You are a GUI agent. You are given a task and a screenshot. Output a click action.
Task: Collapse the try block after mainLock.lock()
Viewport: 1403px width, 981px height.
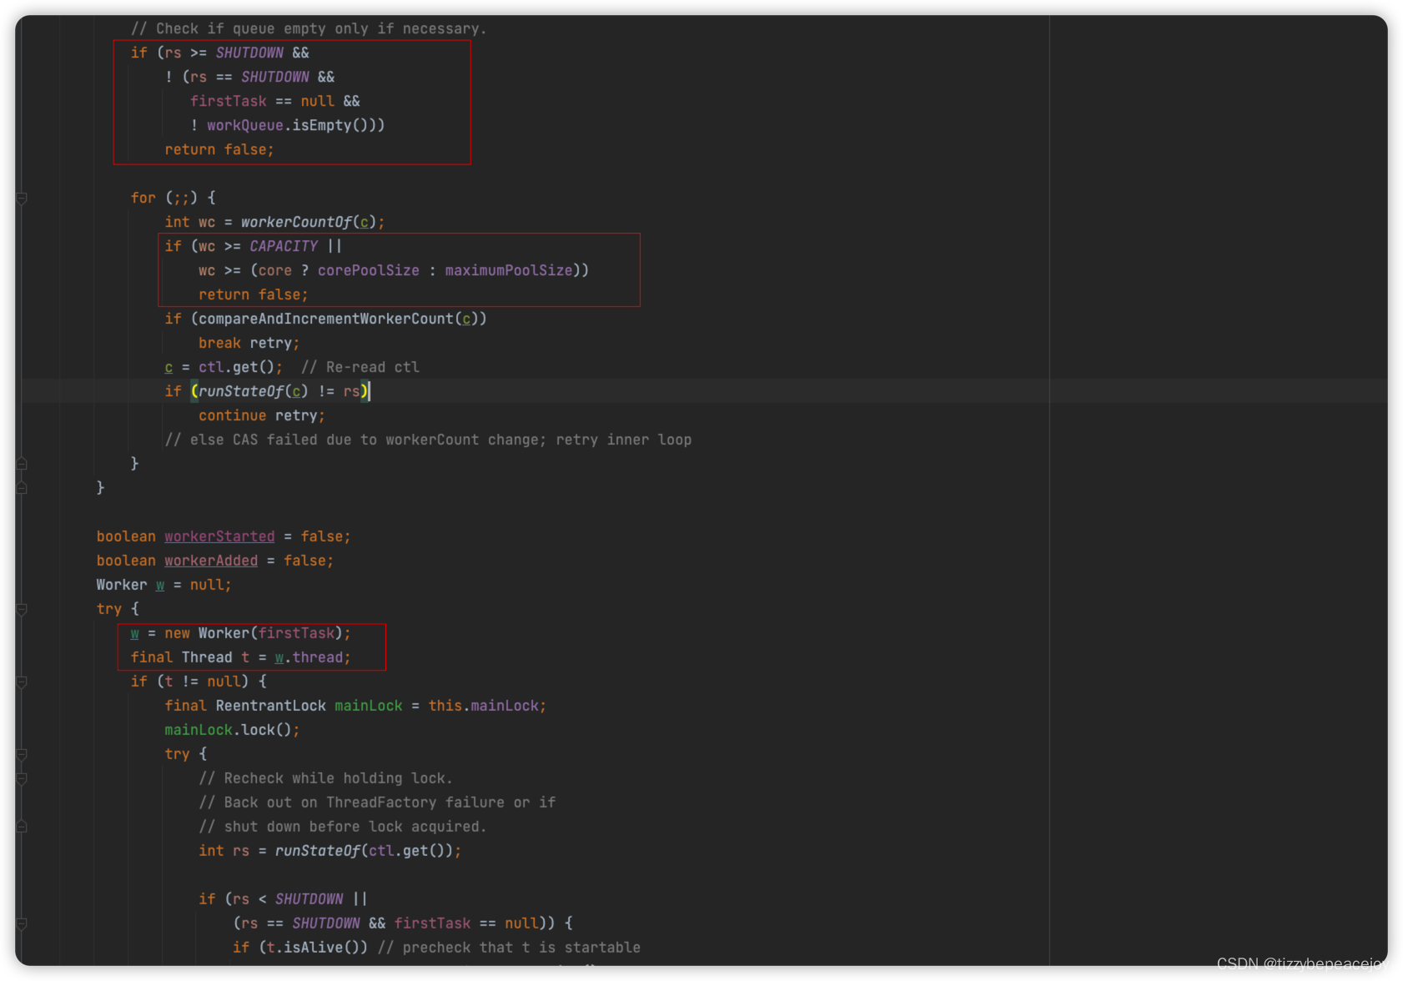coord(23,755)
